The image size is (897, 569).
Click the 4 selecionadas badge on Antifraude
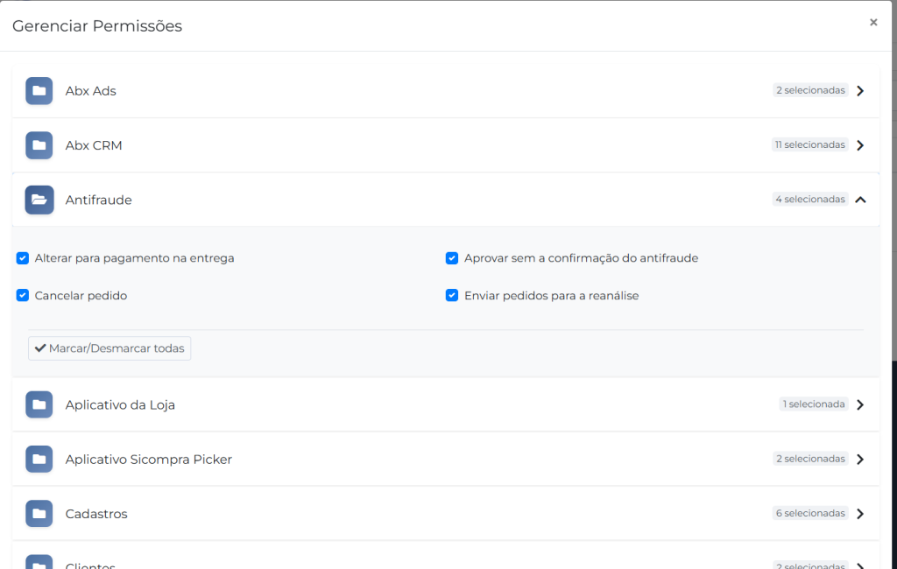point(810,200)
